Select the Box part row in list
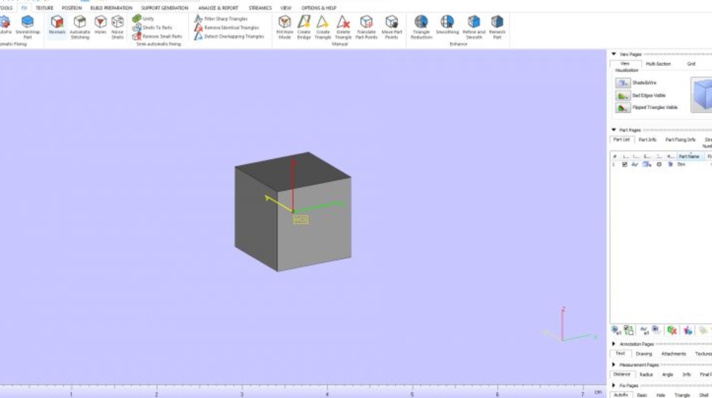 coord(681,165)
